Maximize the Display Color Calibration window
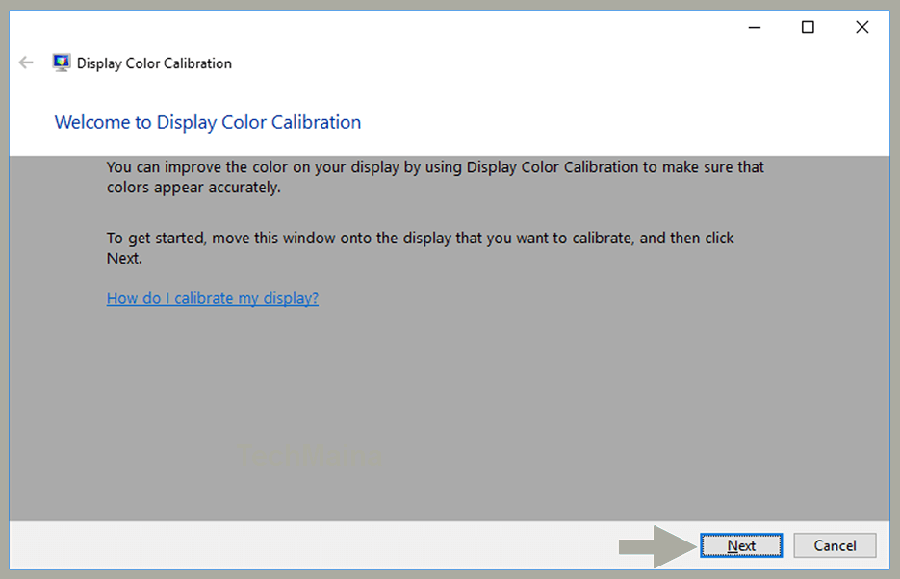Image resolution: width=900 pixels, height=579 pixels. [x=808, y=27]
